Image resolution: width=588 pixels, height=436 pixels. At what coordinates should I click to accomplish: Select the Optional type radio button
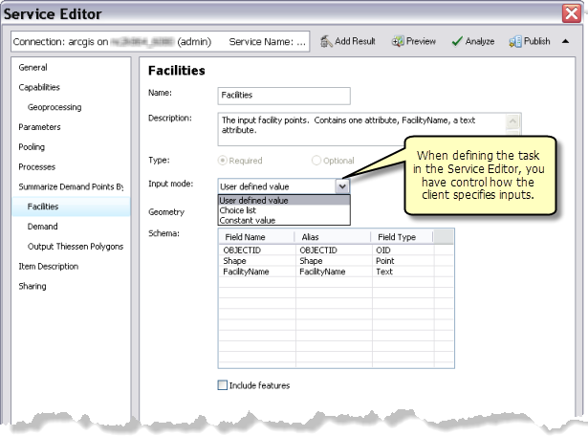[316, 161]
